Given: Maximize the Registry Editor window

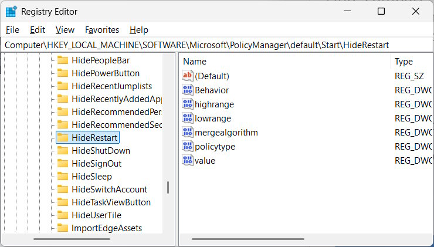Looking at the screenshot, I should click(x=381, y=11).
